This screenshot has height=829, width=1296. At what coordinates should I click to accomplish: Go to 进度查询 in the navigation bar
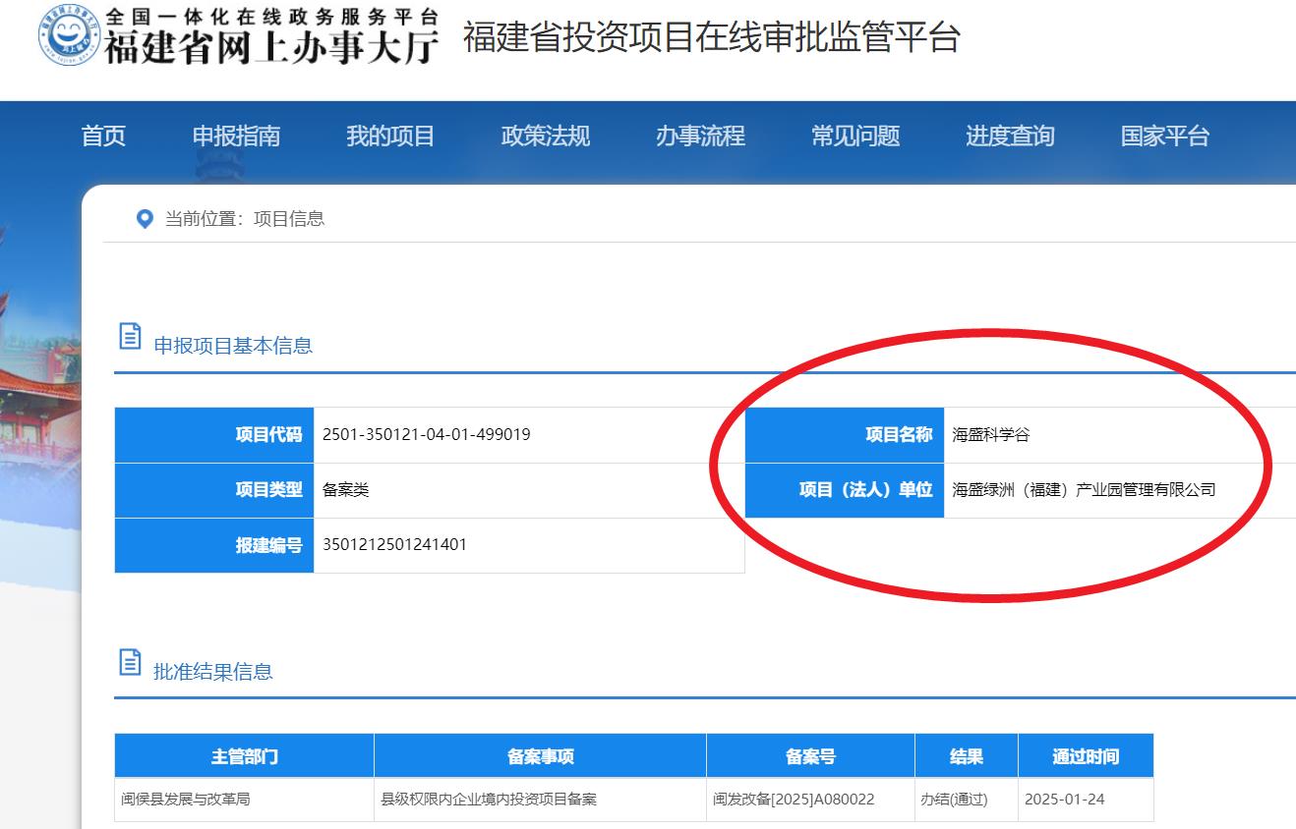coord(1010,137)
